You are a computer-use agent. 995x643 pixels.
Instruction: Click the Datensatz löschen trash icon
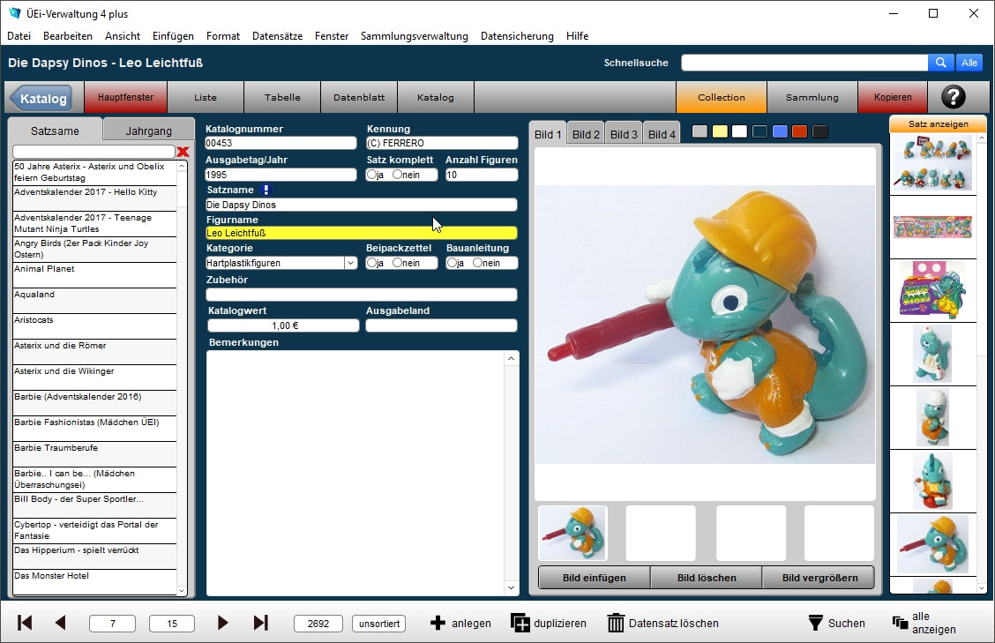[x=616, y=624]
